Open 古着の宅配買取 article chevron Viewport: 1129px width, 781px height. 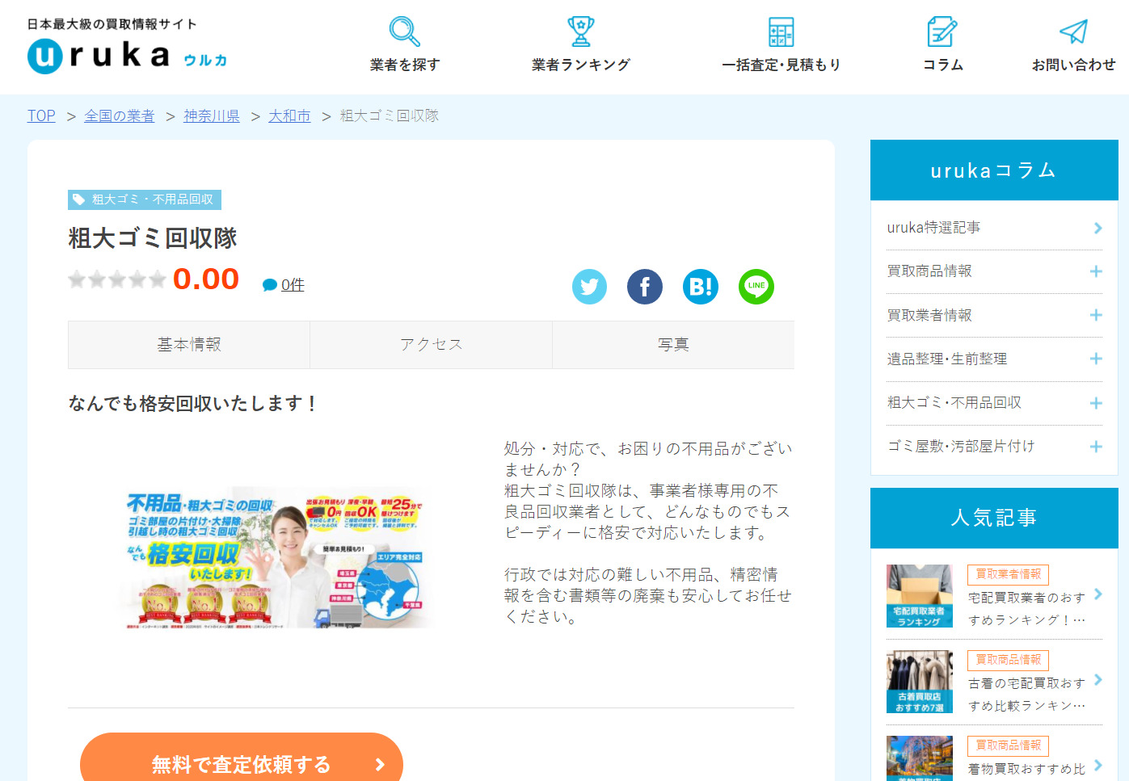1097,680
